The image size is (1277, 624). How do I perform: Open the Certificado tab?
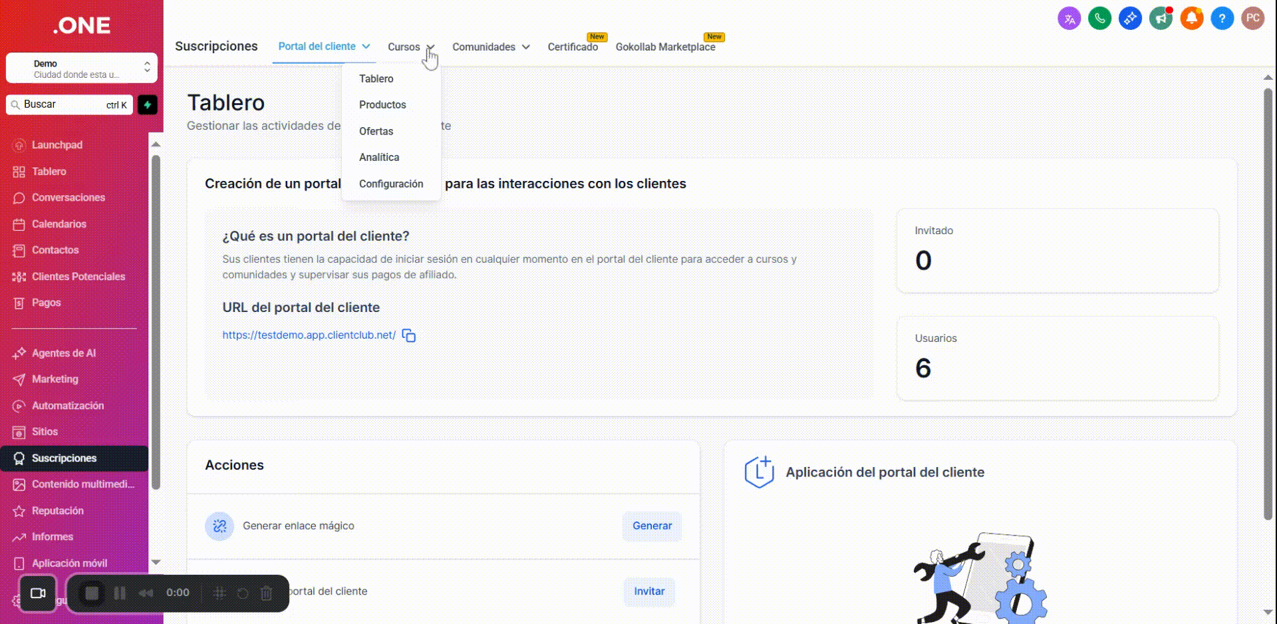(573, 47)
